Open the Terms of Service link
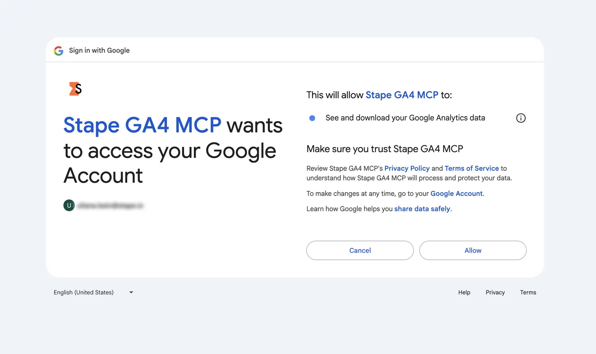This screenshot has width=596, height=354. [x=471, y=168]
